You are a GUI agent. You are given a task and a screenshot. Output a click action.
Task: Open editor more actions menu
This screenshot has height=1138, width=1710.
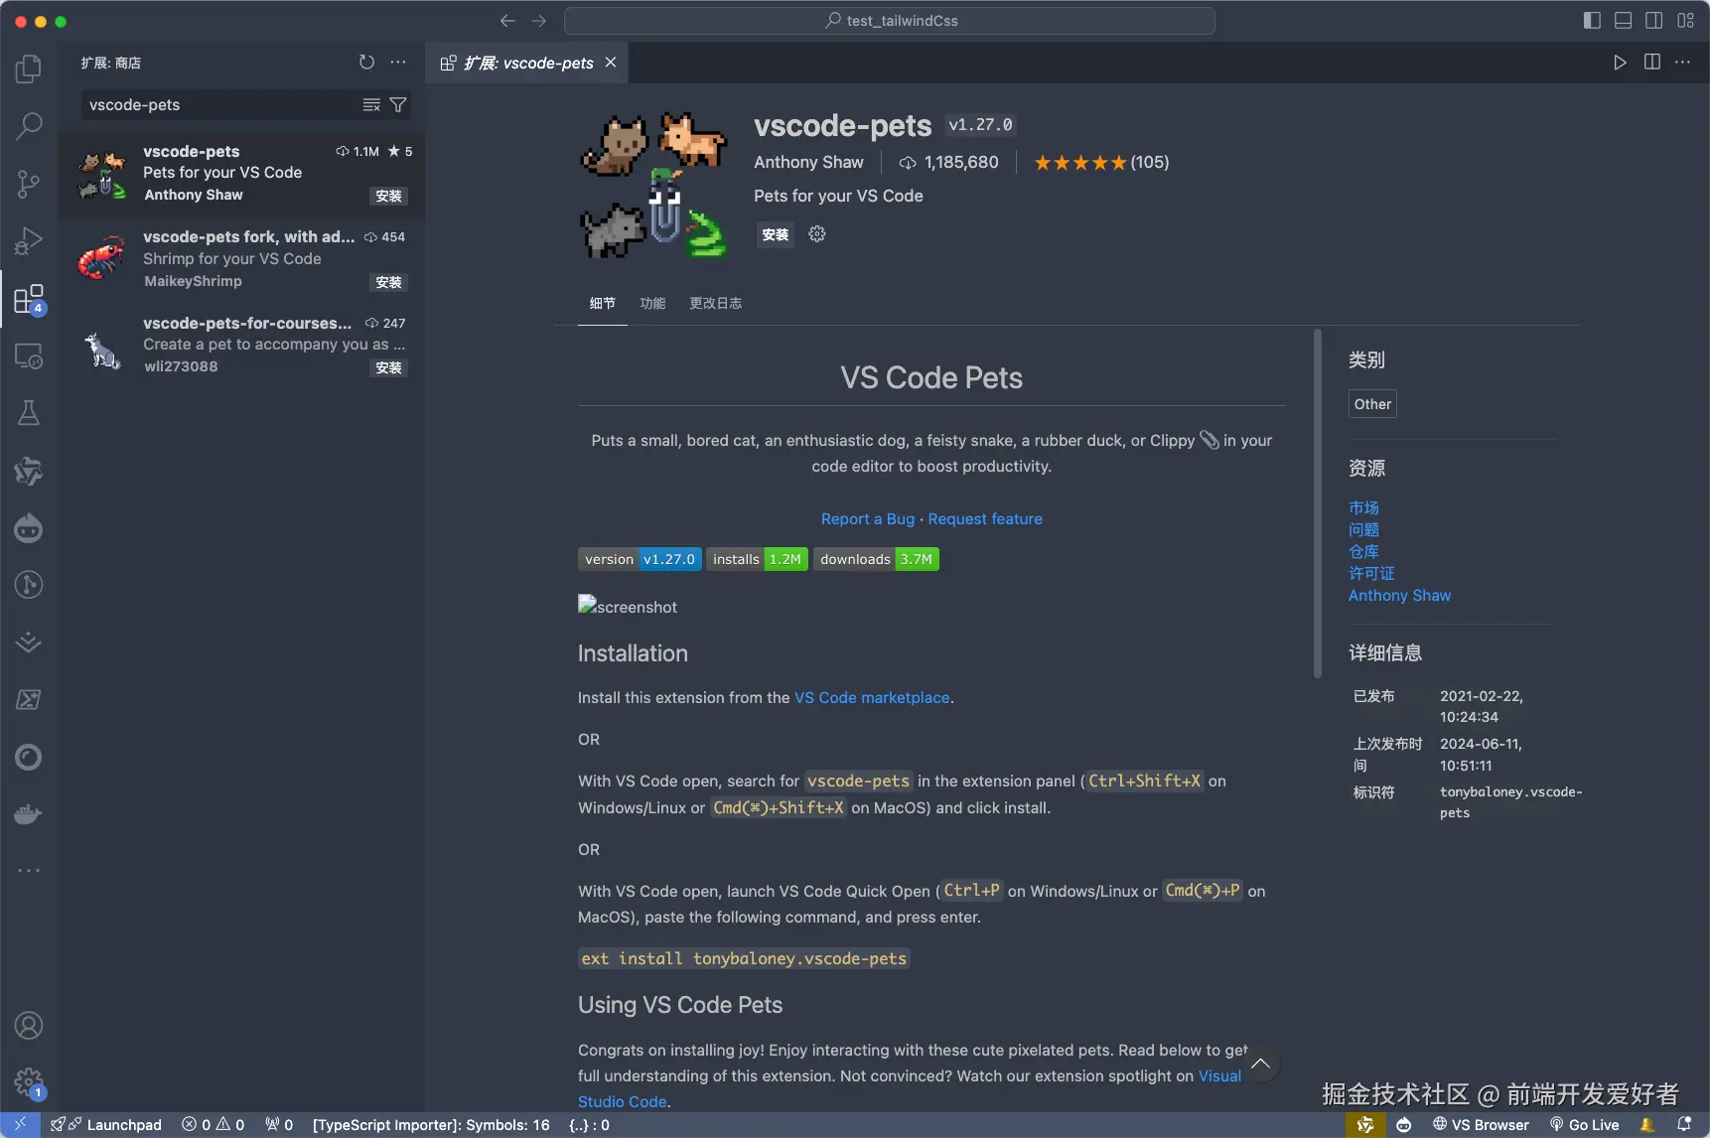(x=1682, y=63)
